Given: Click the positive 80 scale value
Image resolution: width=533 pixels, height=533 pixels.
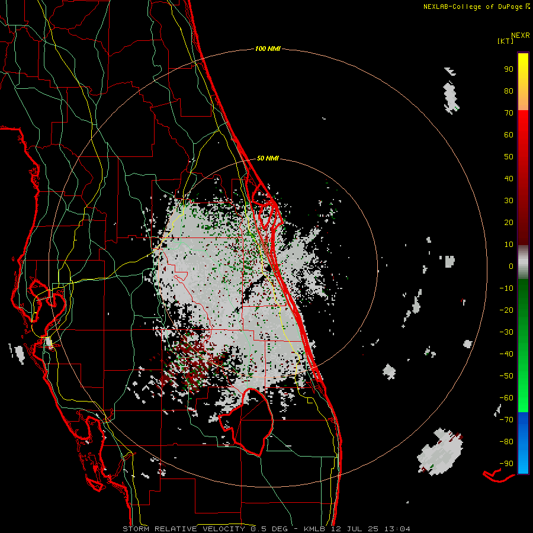Looking at the screenshot, I should (509, 91).
